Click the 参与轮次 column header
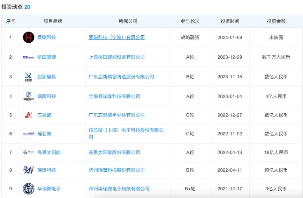 (190, 21)
